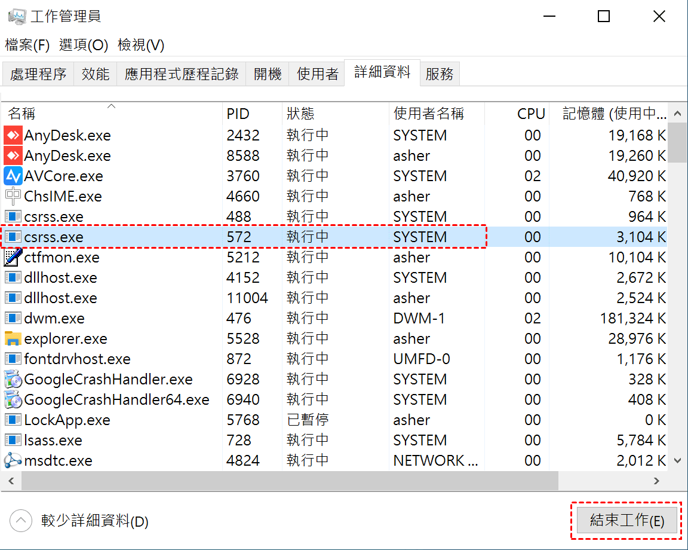Screen dimensions: 688x550
Task: Click the 181,324 K memory value
Action: [x=632, y=318]
